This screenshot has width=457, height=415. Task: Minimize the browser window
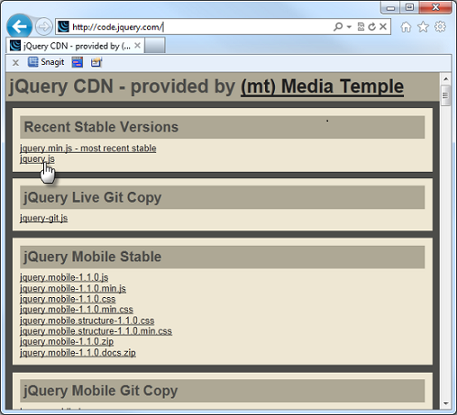[x=390, y=7]
